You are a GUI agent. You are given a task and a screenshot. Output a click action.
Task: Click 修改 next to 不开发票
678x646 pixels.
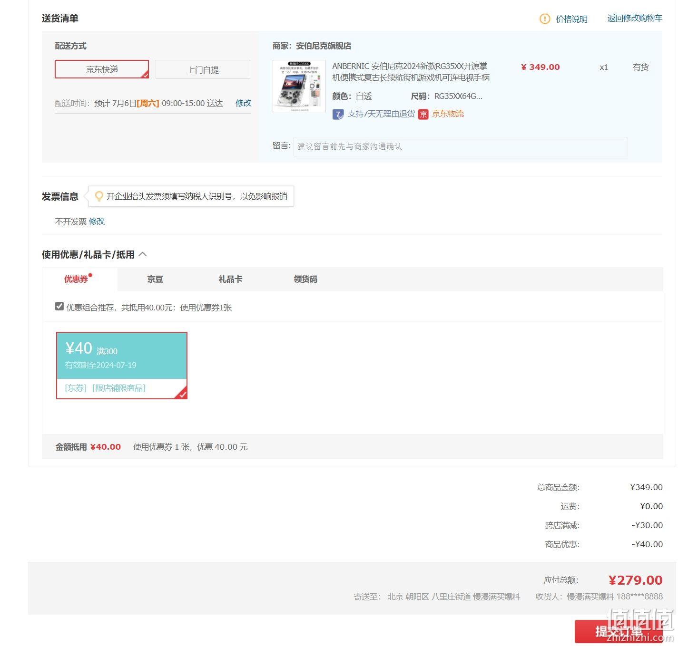(97, 222)
